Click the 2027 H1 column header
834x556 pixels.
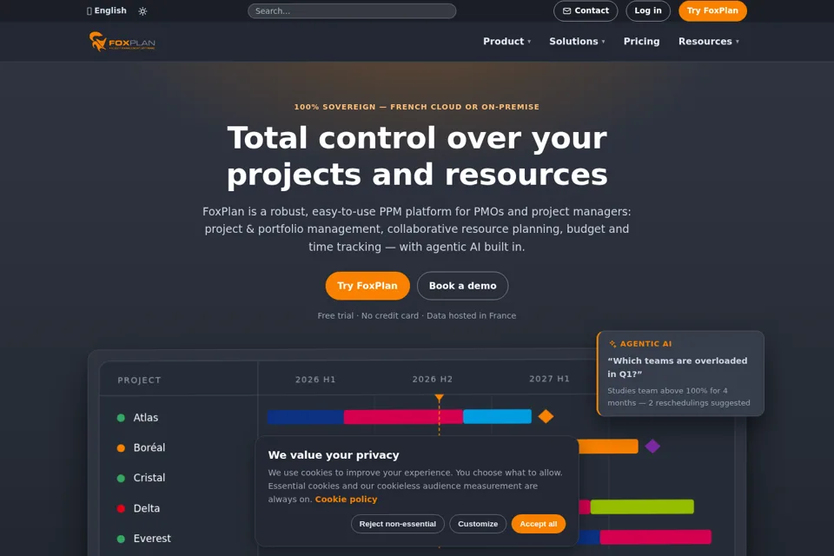[549, 379]
